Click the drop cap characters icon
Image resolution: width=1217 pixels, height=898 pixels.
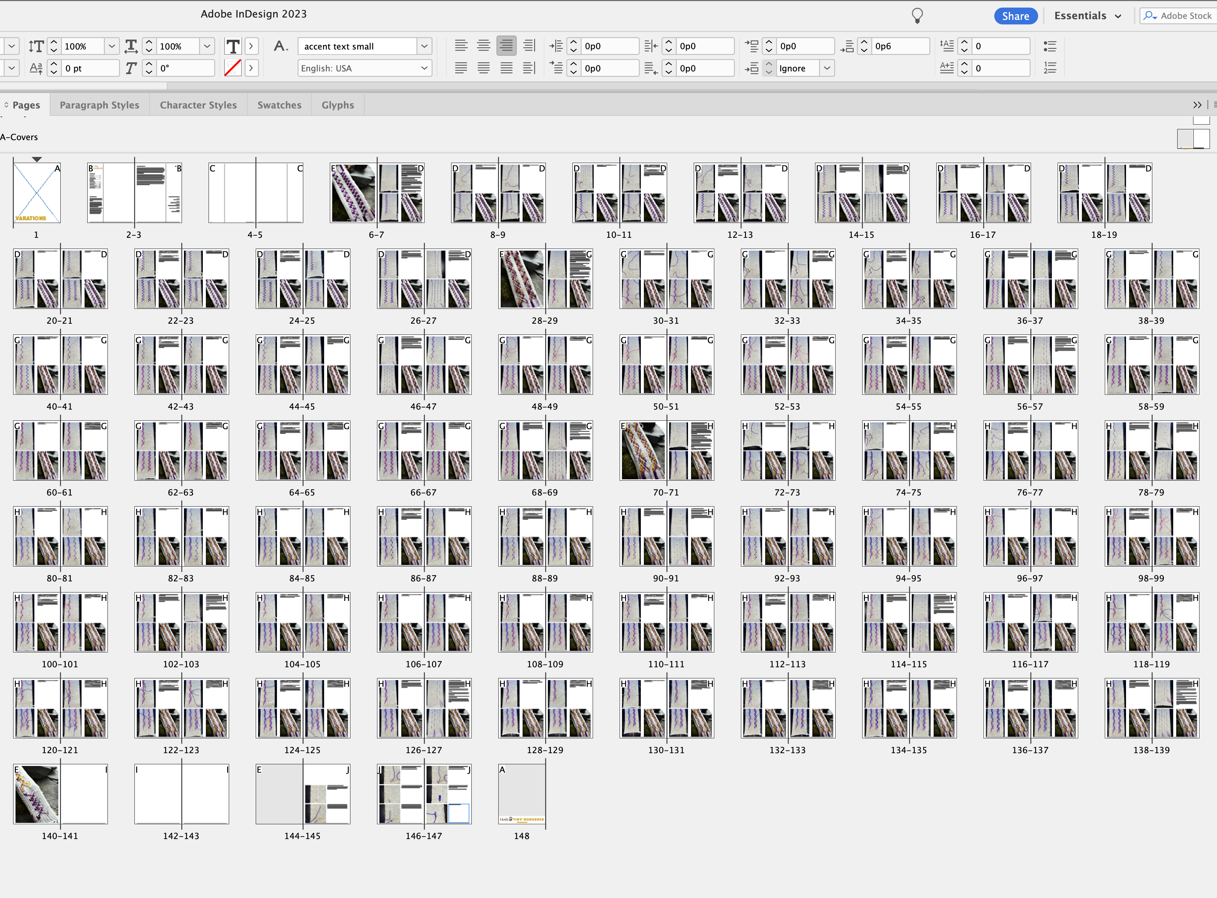[947, 68]
